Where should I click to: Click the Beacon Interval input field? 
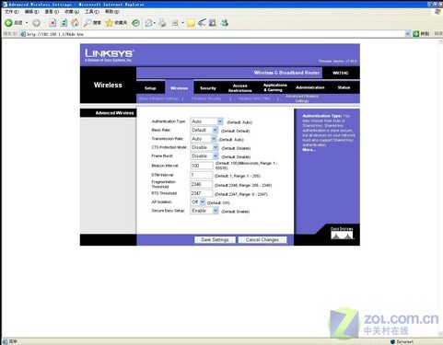click(202, 166)
